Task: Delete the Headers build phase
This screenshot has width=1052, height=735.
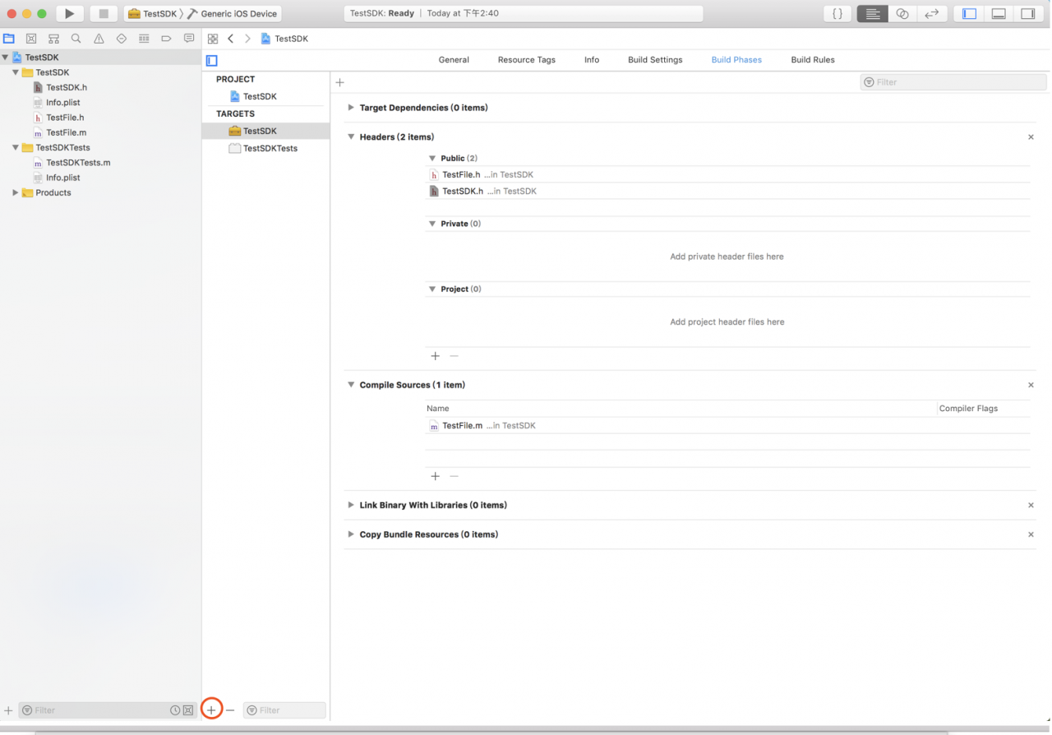Action: [1031, 137]
